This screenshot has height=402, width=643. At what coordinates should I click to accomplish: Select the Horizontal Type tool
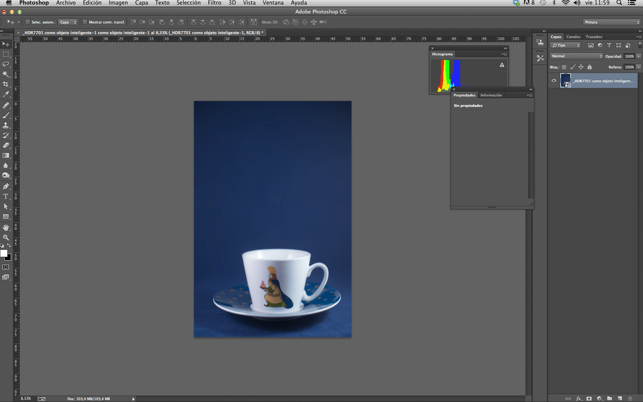(x=6, y=196)
